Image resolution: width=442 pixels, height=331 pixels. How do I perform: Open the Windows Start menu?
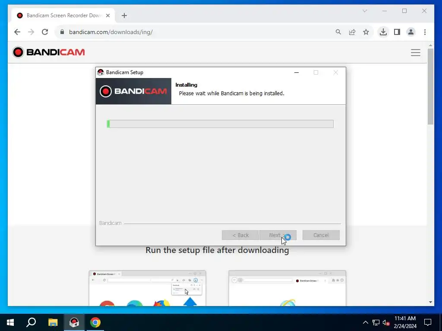tap(10, 322)
